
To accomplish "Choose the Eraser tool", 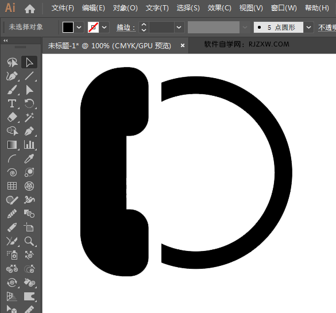I will (12, 117).
